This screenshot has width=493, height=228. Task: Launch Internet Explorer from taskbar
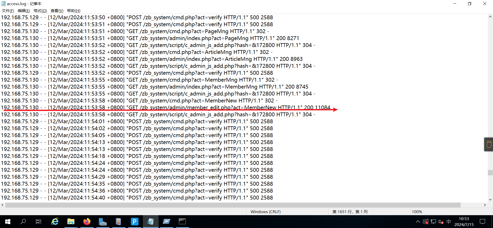coord(55,221)
